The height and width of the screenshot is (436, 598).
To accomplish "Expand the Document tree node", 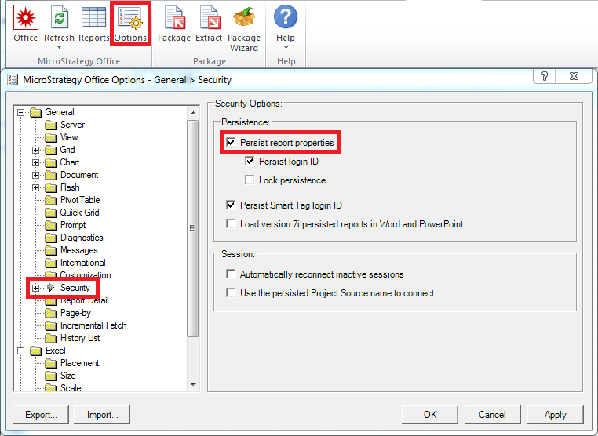I will point(36,176).
